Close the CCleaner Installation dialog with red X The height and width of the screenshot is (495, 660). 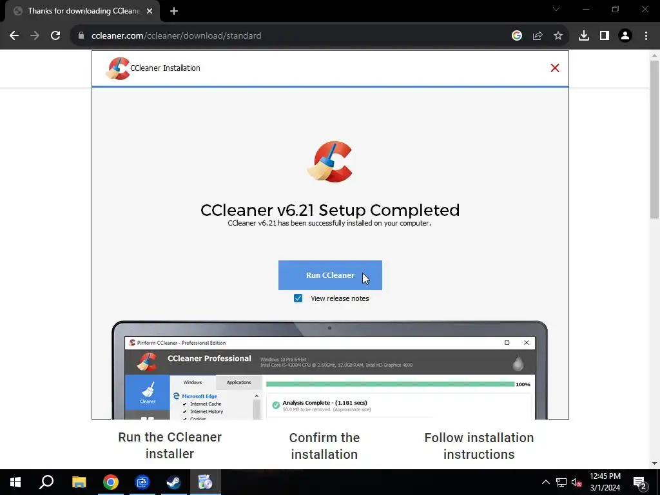[555, 68]
